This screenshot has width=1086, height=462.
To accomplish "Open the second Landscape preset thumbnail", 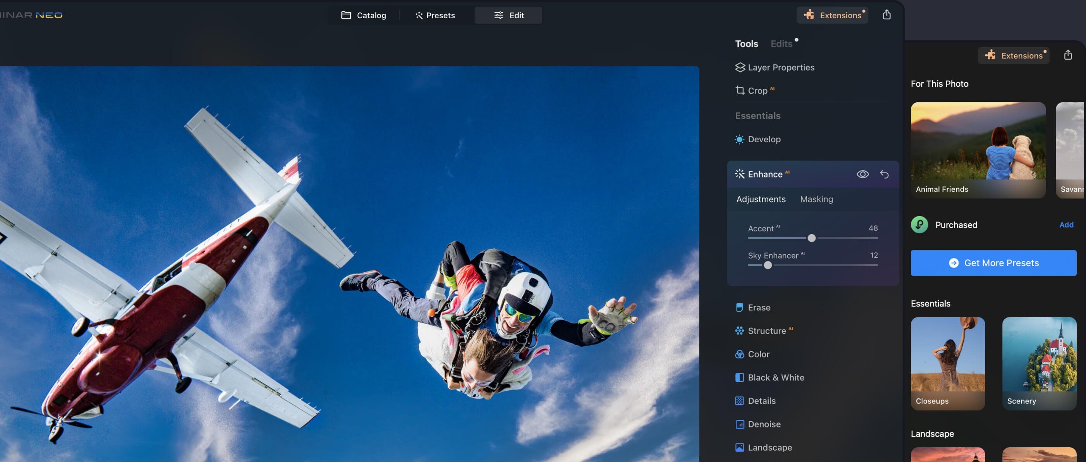I will click(1039, 454).
